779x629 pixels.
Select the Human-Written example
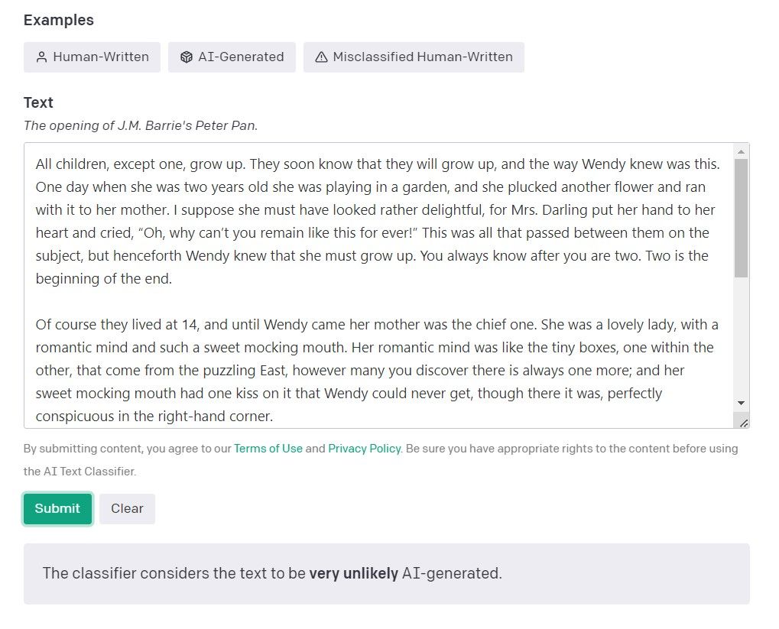pyautogui.click(x=92, y=57)
